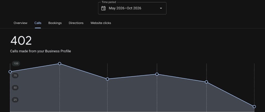Select the Calls tab
The image size is (265, 112).
38,23
